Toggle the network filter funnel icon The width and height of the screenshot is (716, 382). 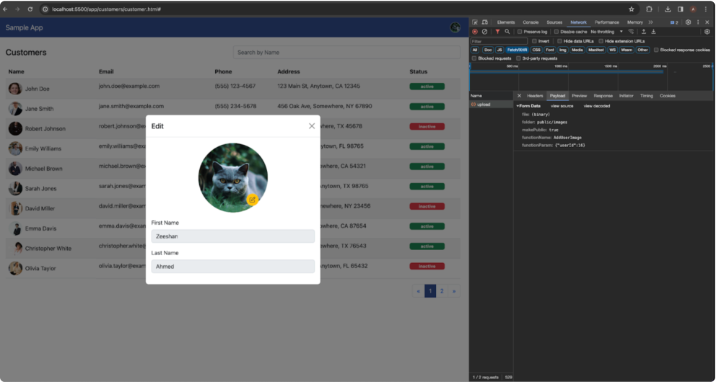pos(497,32)
